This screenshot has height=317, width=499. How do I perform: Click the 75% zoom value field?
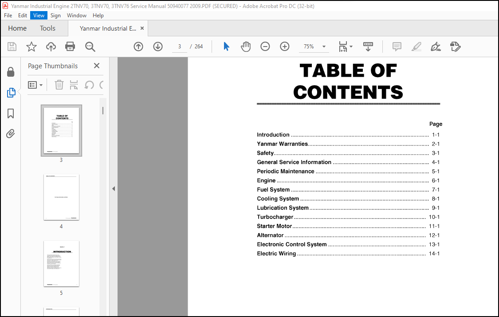pos(309,47)
